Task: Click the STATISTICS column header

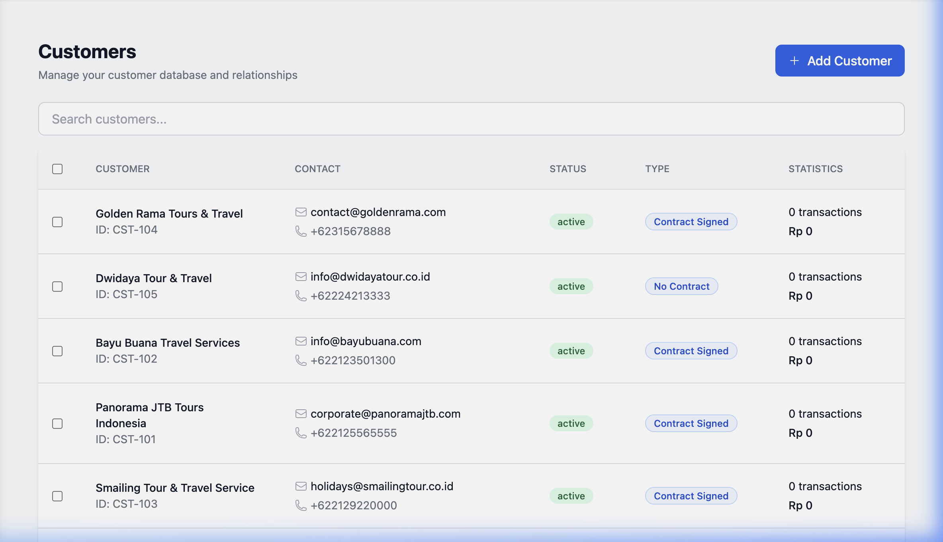Action: click(x=816, y=169)
